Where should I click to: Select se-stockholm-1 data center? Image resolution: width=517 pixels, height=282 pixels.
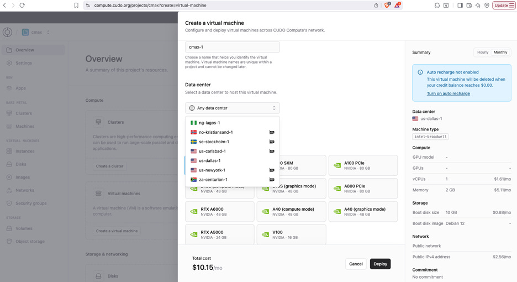tap(233, 142)
